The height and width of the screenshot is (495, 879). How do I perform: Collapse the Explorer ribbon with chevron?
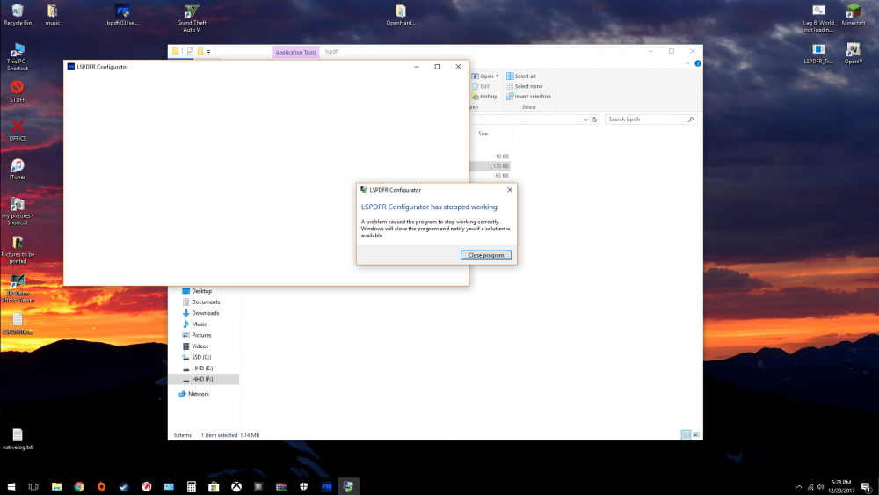coord(687,63)
